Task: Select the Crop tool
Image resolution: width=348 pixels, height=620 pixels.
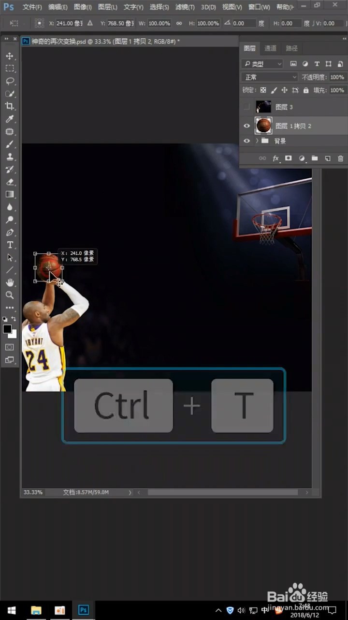Action: [10, 106]
